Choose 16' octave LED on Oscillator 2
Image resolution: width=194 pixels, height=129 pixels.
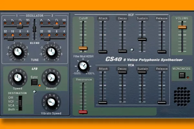pos(49,35)
